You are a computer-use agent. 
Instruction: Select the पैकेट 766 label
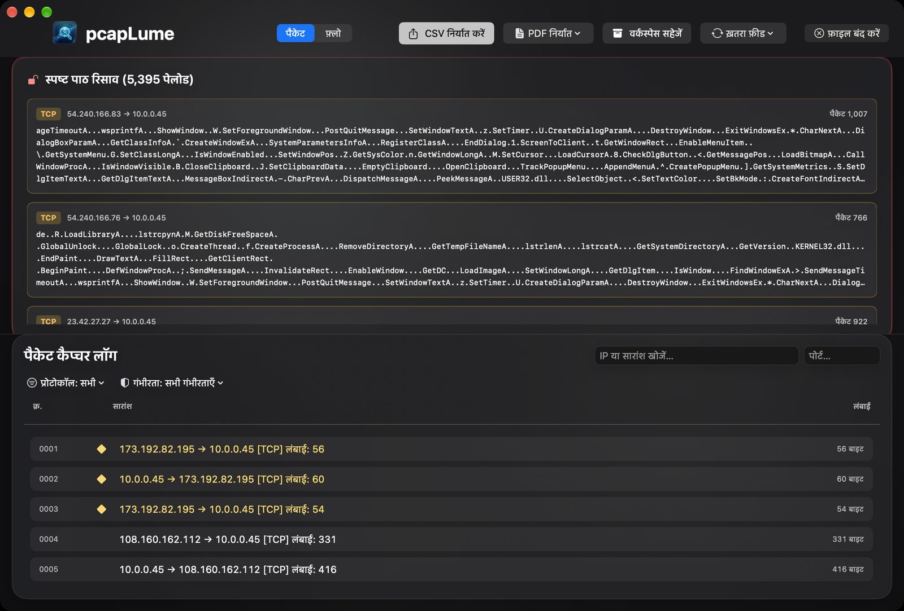851,218
